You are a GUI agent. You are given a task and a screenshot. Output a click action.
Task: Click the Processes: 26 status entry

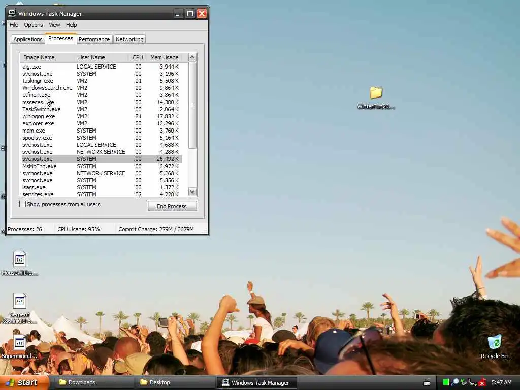[x=25, y=229]
